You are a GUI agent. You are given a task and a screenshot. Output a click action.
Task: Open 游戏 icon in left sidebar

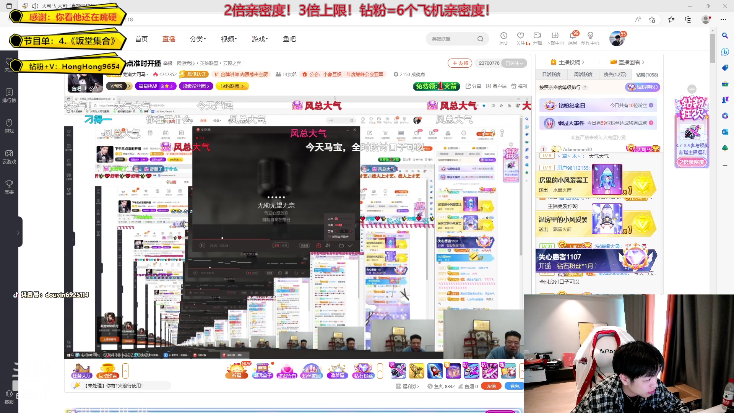9,126
